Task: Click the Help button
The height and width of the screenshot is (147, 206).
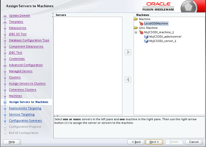Action: point(12,142)
